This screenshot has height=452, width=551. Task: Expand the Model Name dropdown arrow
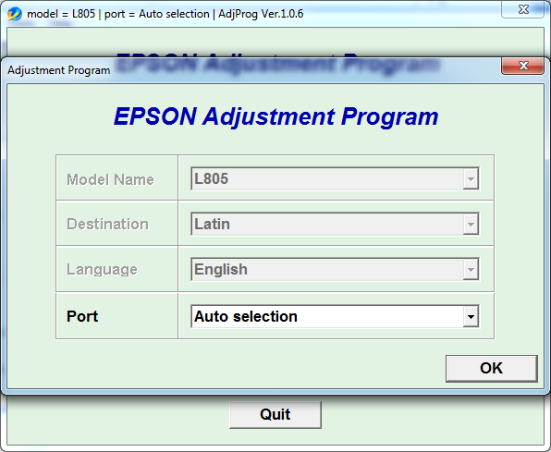[471, 178]
